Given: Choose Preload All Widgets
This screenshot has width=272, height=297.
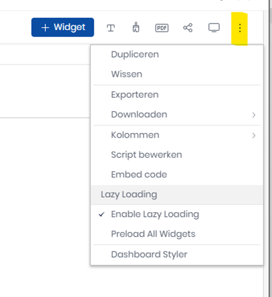Looking at the screenshot, I should click(153, 234).
